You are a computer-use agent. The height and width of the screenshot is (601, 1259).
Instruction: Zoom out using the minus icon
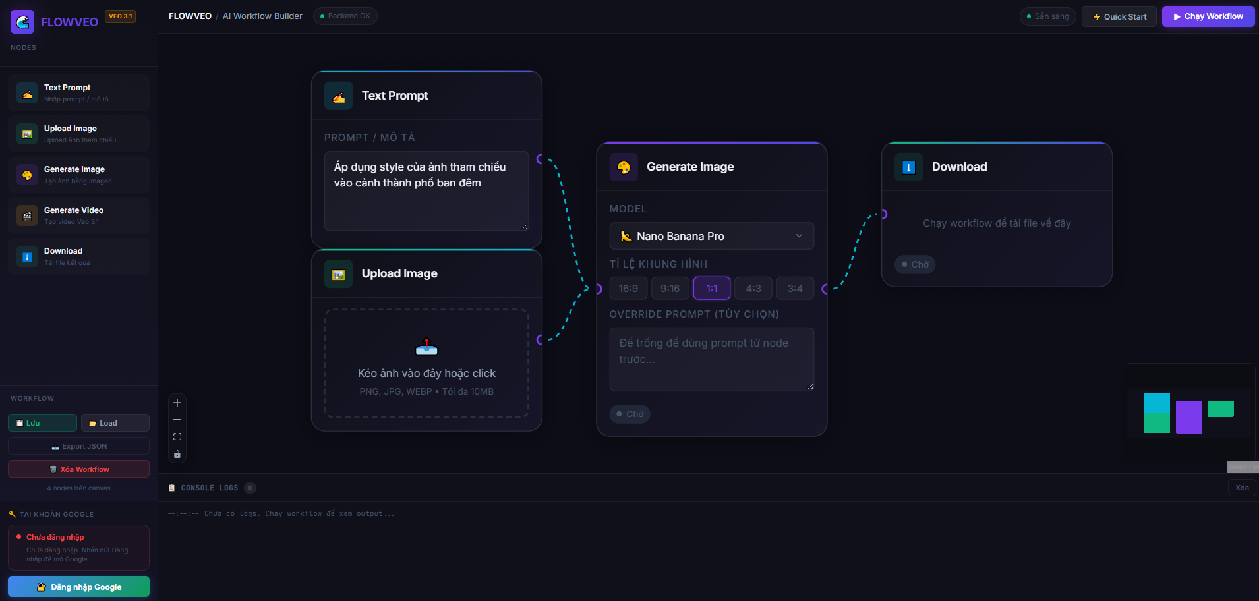(x=177, y=419)
